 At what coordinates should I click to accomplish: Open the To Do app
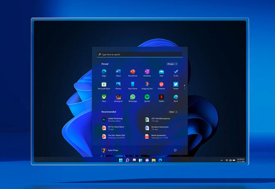point(176,73)
